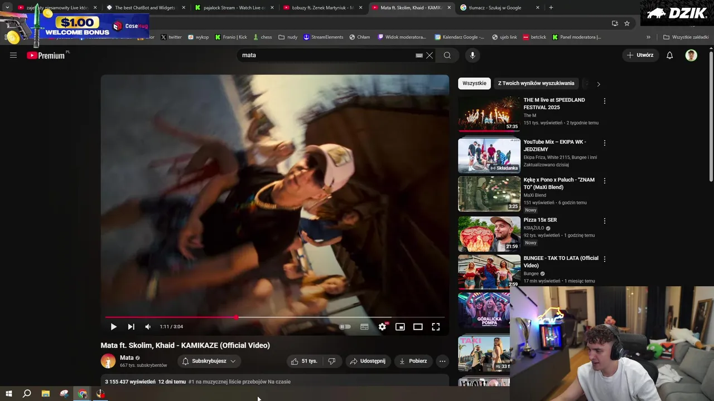Close the Mata ft. Skolim, Khaid tab
This screenshot has height=401, width=714.
[x=449, y=8]
